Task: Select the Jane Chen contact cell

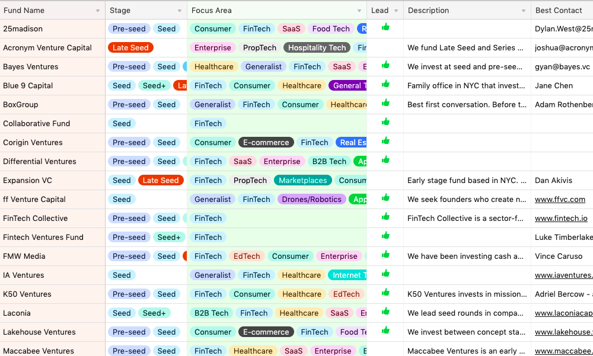Action: [x=562, y=85]
